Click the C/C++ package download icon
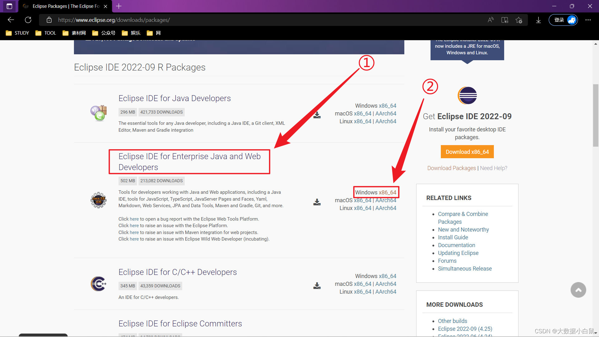599x337 pixels. [x=317, y=286]
